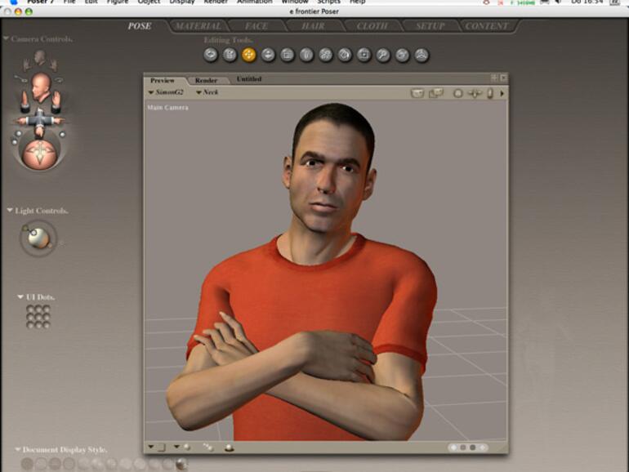629x472 pixels.
Task: Select the Scale editing tool
Action: click(x=287, y=55)
